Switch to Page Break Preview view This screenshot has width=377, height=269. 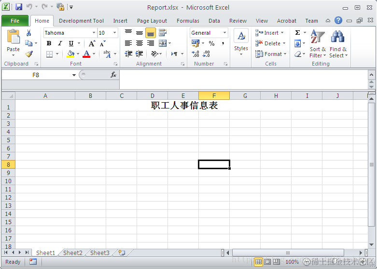[x=277, y=262]
